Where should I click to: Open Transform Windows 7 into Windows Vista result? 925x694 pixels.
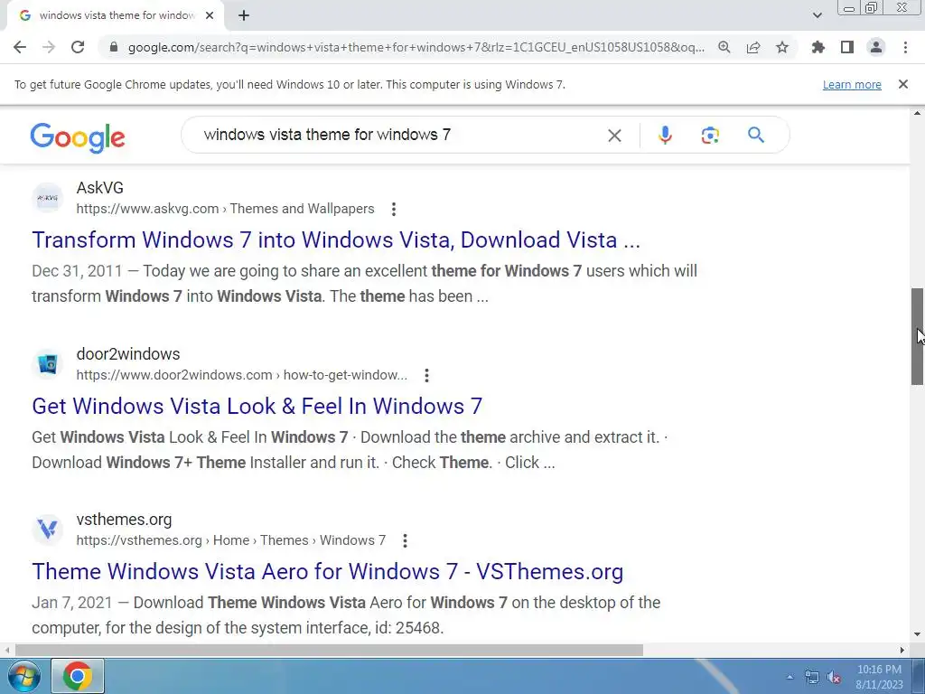(336, 240)
